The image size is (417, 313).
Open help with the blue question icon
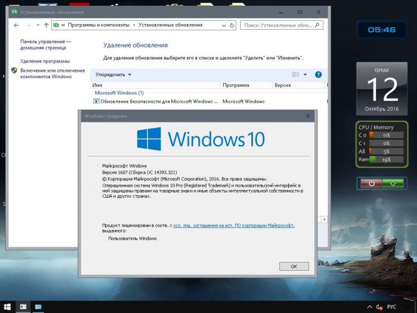click(x=318, y=75)
